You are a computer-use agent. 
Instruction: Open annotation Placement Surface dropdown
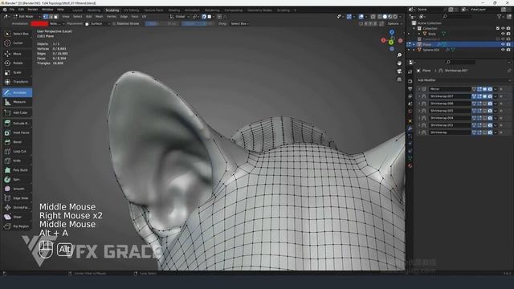[x=98, y=23]
